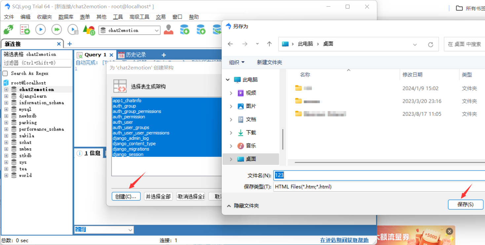Select auth_user table in list

[123, 122]
